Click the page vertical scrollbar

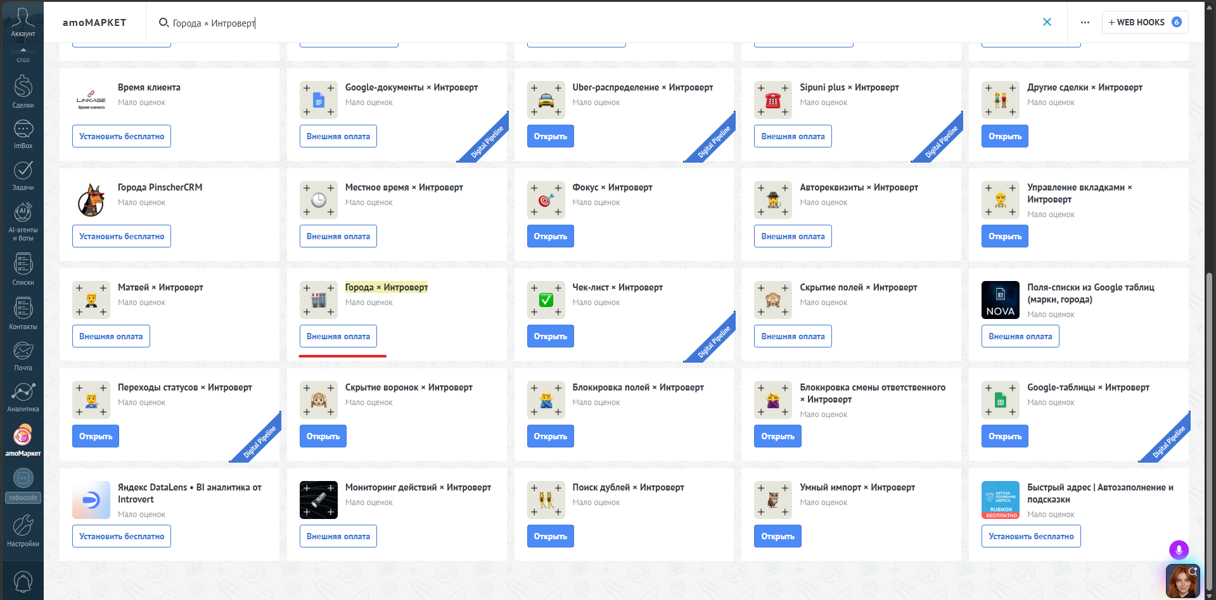[1210, 430]
